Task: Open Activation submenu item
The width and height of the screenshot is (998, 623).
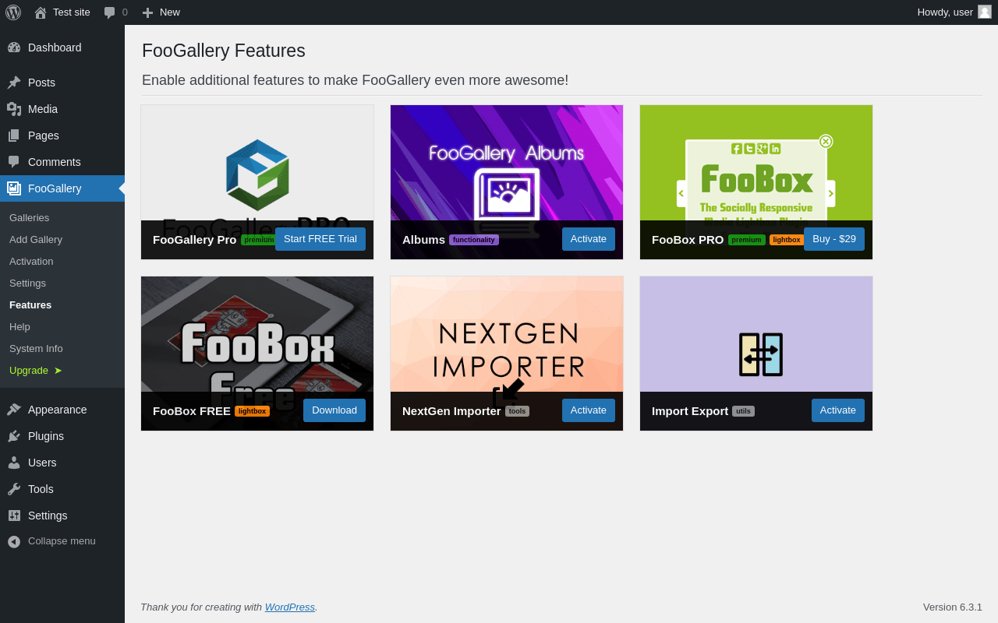Action: (x=31, y=261)
